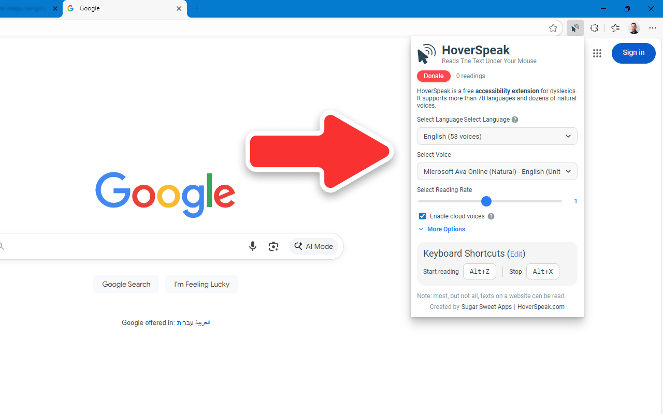
Task: Click 'Reads The Text Under Your Mouse' tagline
Action: coord(489,61)
